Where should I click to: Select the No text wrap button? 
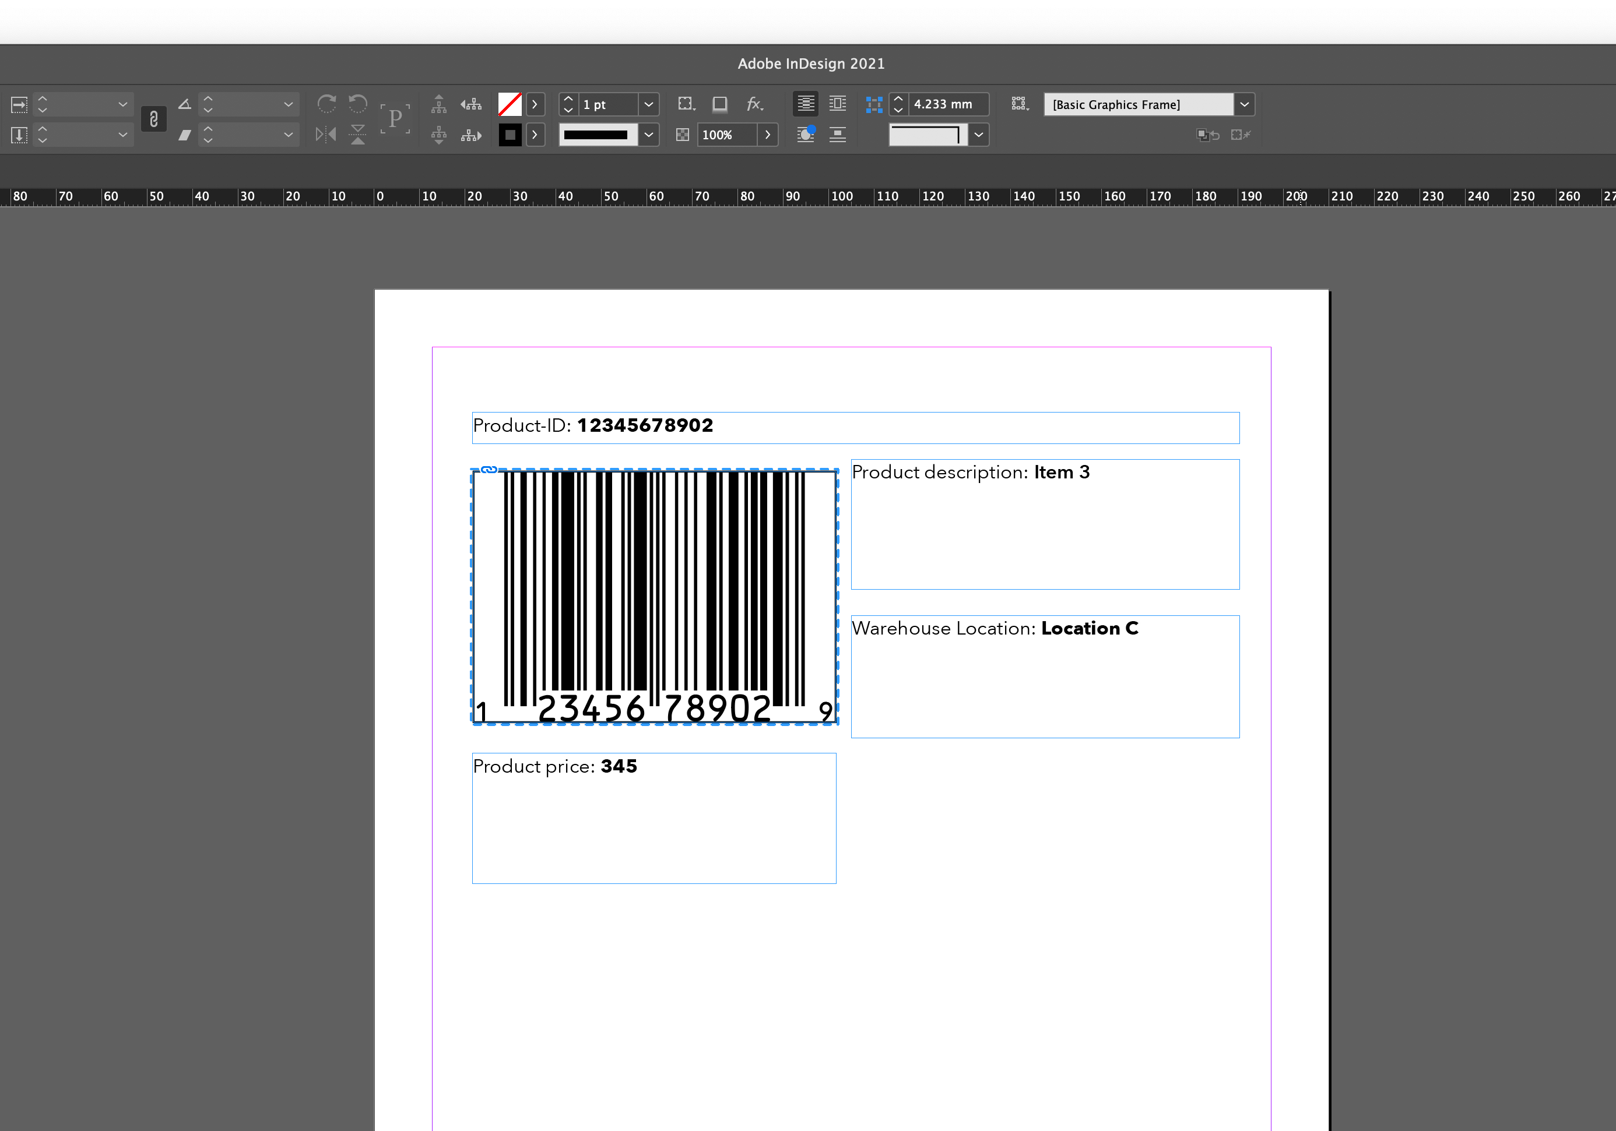(806, 104)
